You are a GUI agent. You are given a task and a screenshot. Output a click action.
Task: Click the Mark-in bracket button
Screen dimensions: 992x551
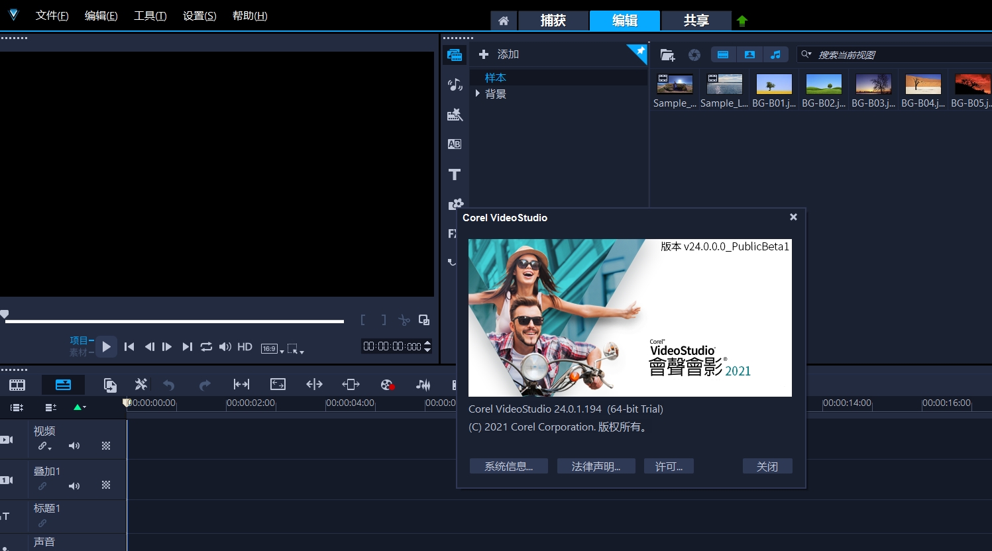[x=363, y=321]
